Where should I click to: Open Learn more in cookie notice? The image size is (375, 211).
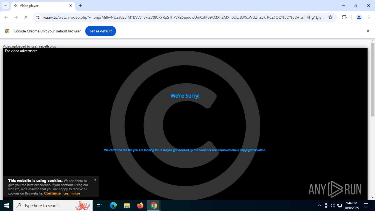coord(72,193)
